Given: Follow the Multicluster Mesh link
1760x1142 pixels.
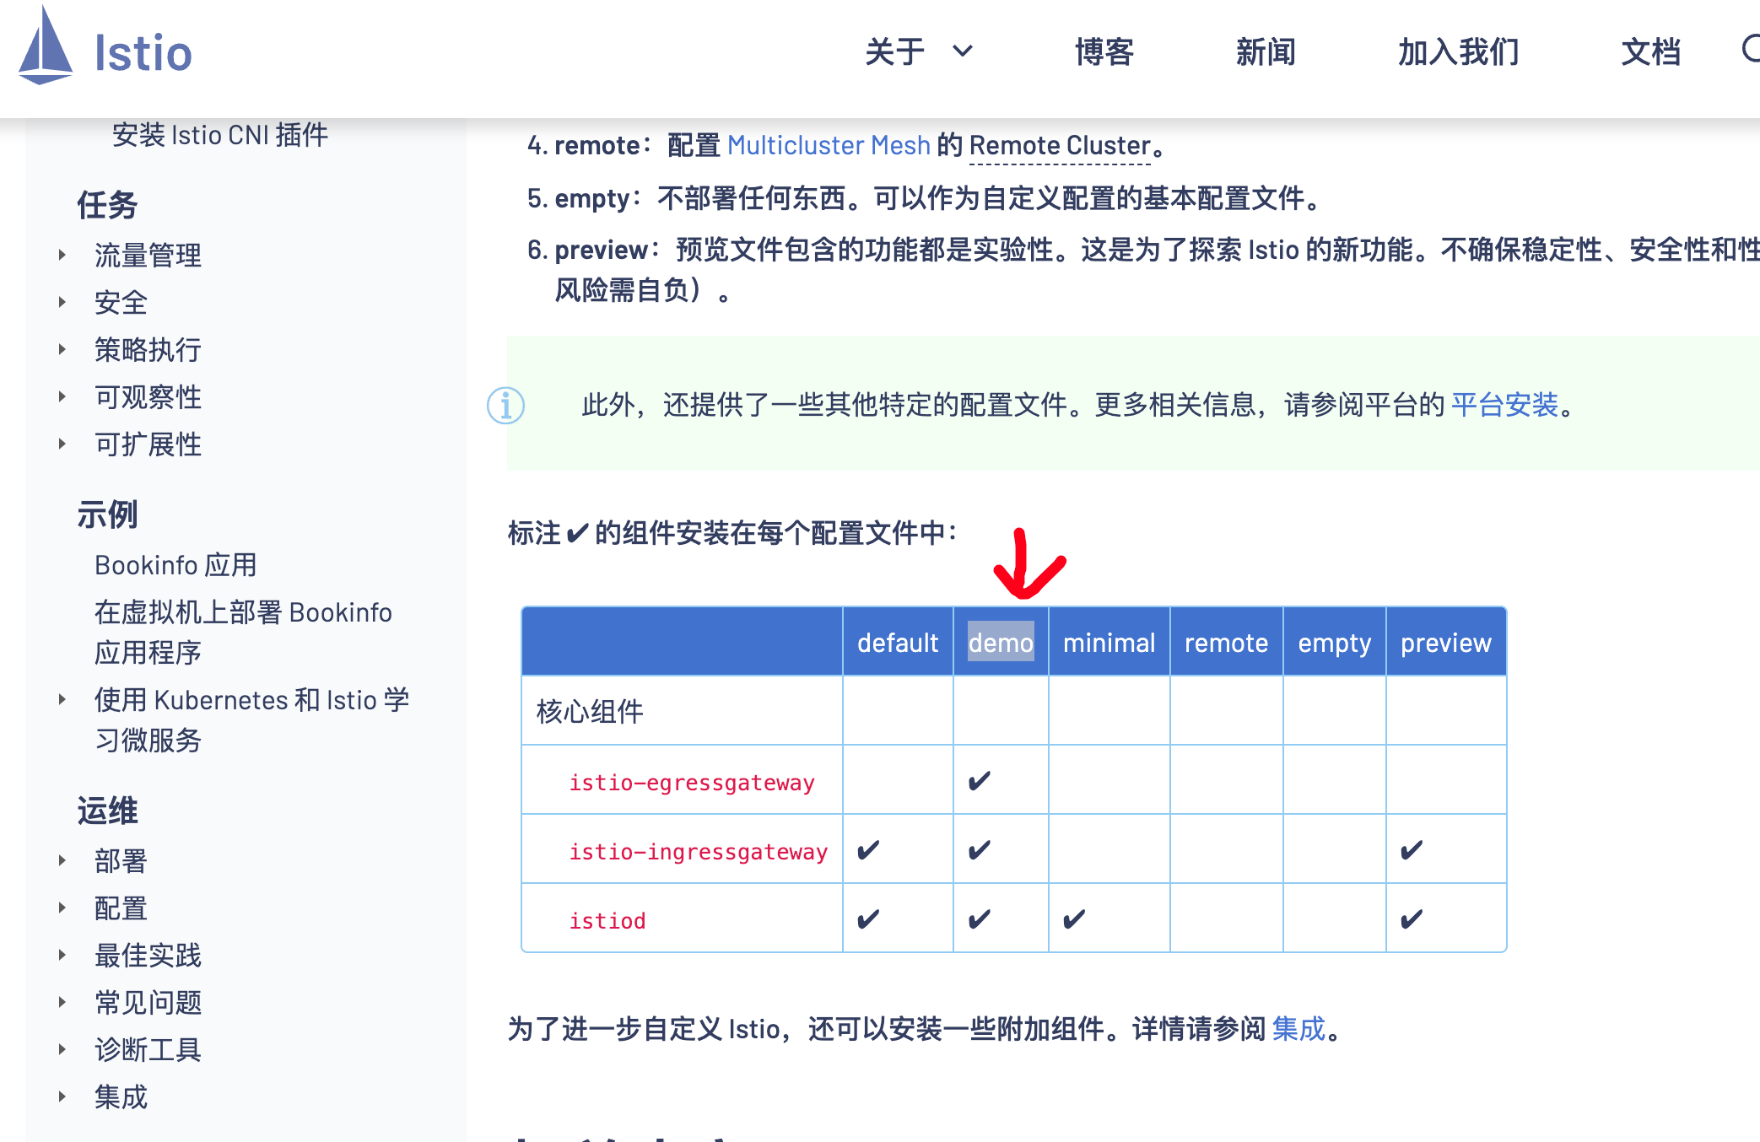Looking at the screenshot, I should 828,145.
